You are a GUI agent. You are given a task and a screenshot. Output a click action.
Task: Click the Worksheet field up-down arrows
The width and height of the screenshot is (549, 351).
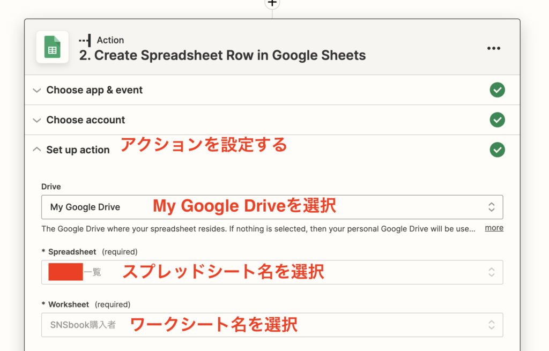[492, 325]
